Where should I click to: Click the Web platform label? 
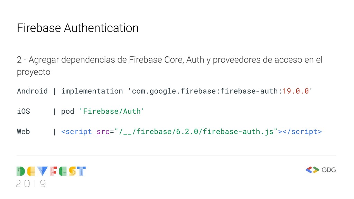coord(24,132)
